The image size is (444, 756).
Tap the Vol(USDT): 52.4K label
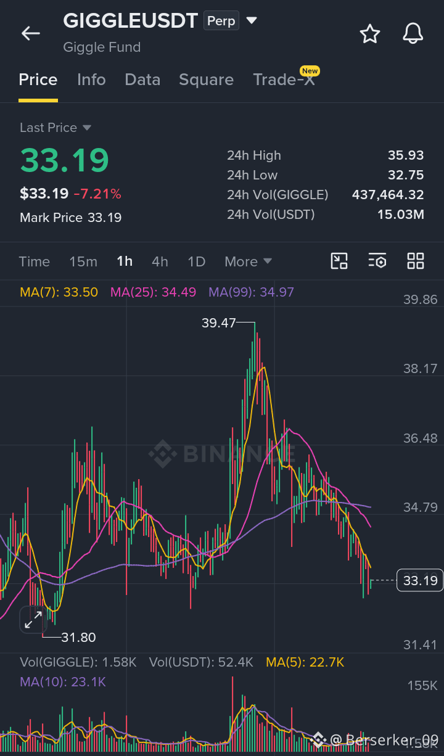point(201,662)
